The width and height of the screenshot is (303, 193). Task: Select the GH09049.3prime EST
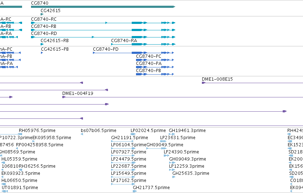pyautogui.click(x=172, y=163)
